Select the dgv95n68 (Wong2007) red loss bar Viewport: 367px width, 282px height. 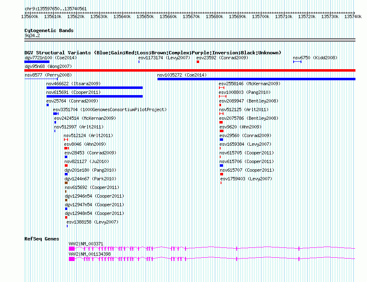(x=190, y=70)
